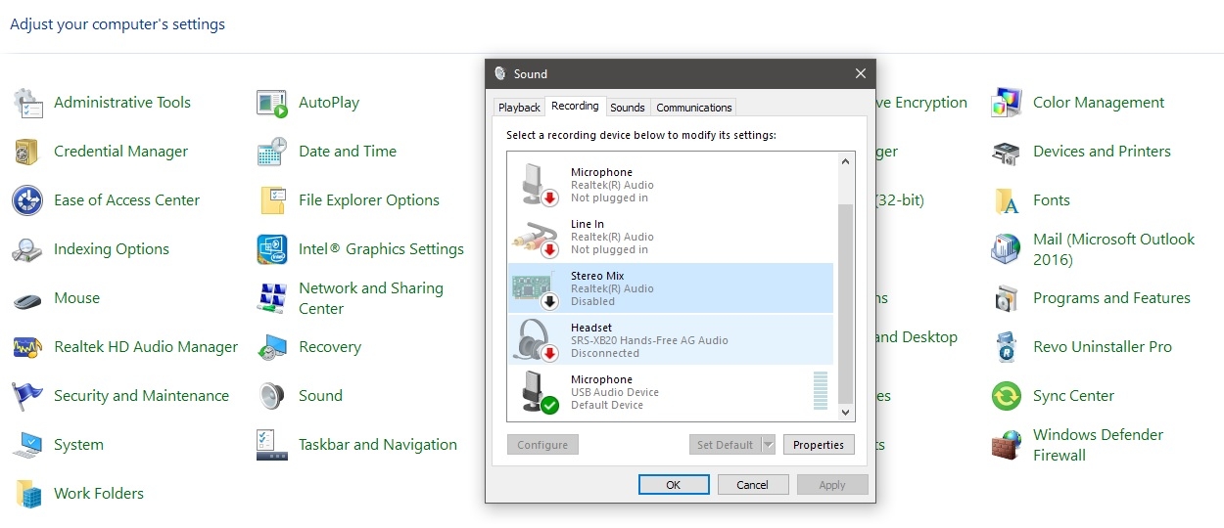
Task: Open the Set Default dropdown arrow
Action: pos(769,445)
